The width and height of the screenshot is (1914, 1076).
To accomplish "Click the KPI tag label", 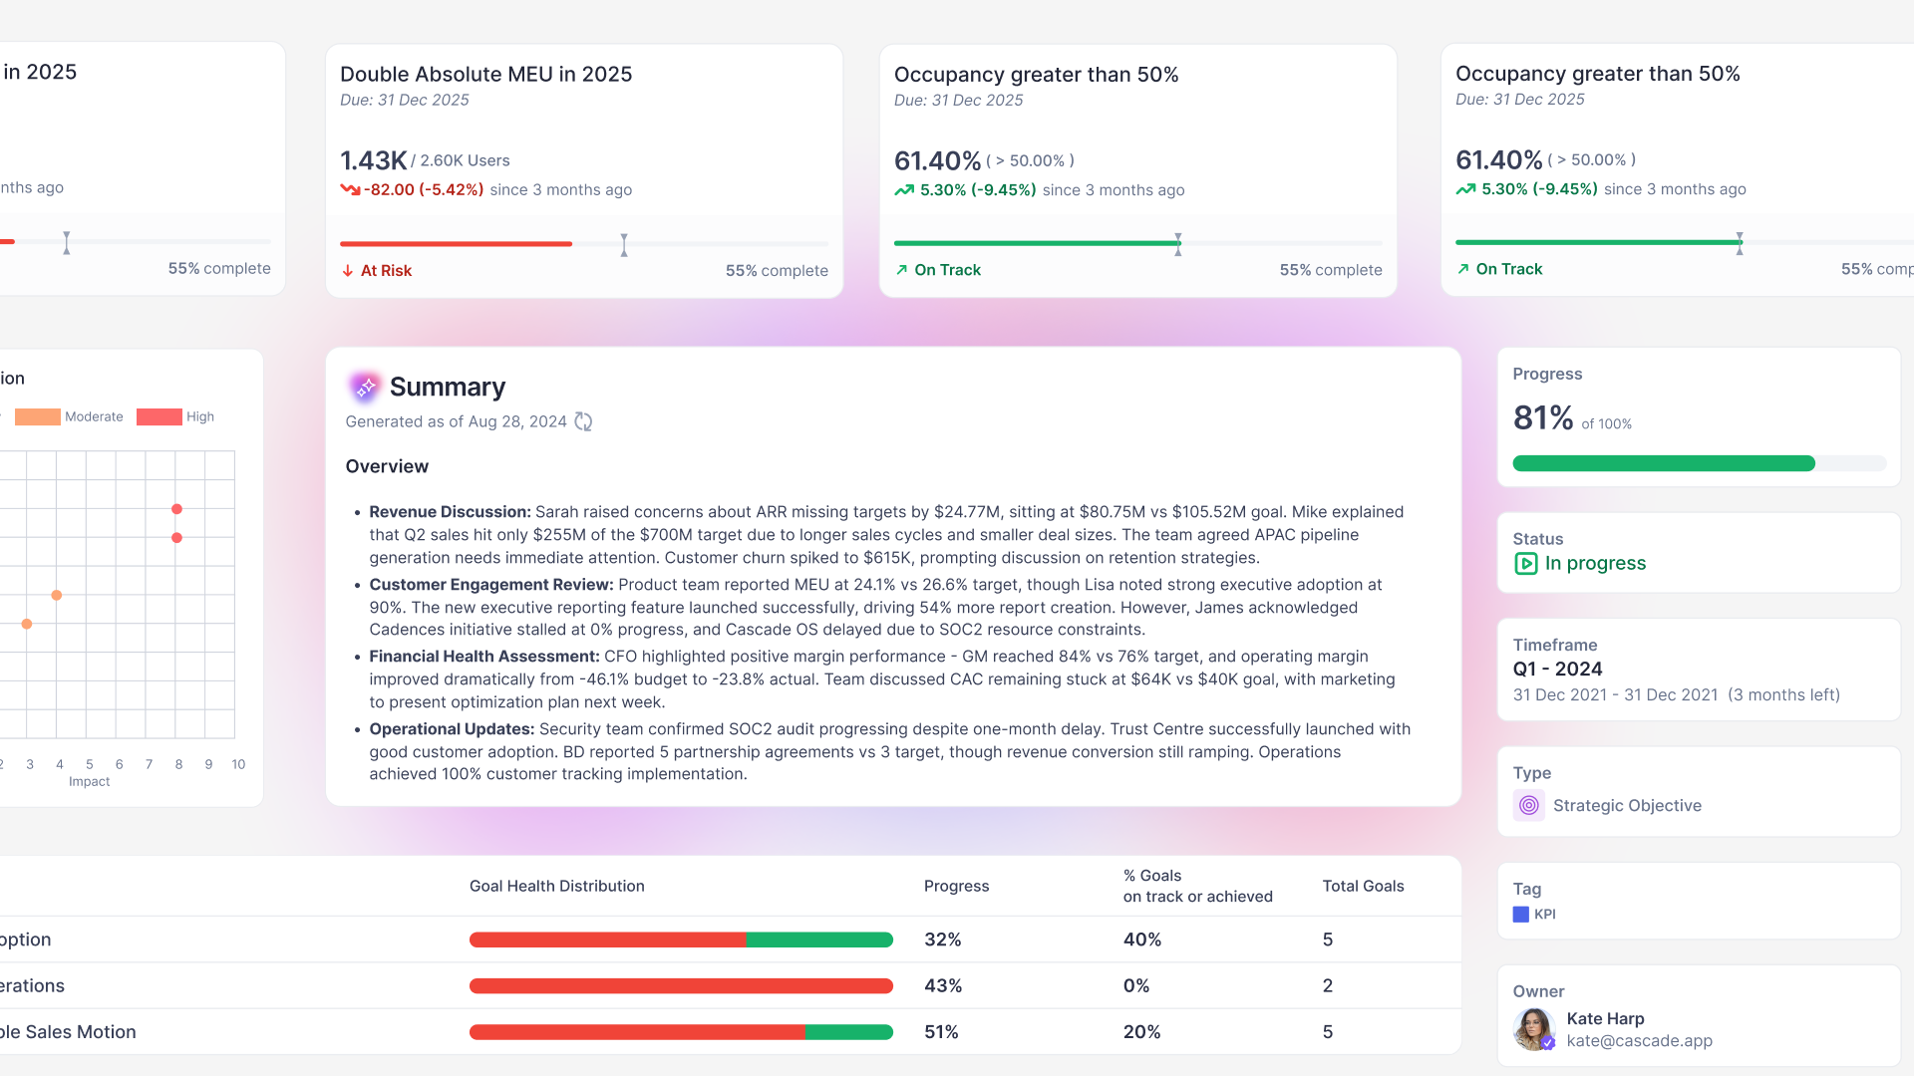I will 1544,915.
